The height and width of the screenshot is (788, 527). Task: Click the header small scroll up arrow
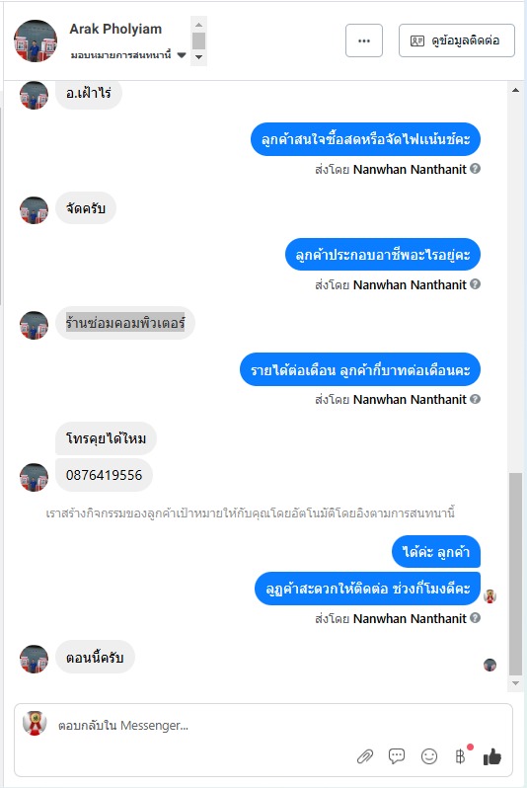[x=199, y=25]
